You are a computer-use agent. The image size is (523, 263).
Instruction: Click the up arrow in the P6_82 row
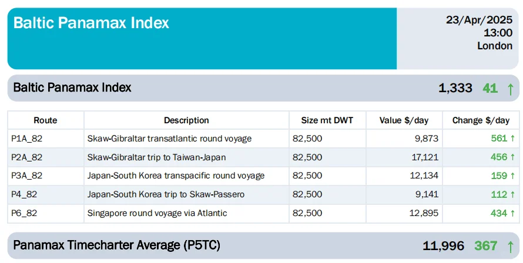point(512,213)
